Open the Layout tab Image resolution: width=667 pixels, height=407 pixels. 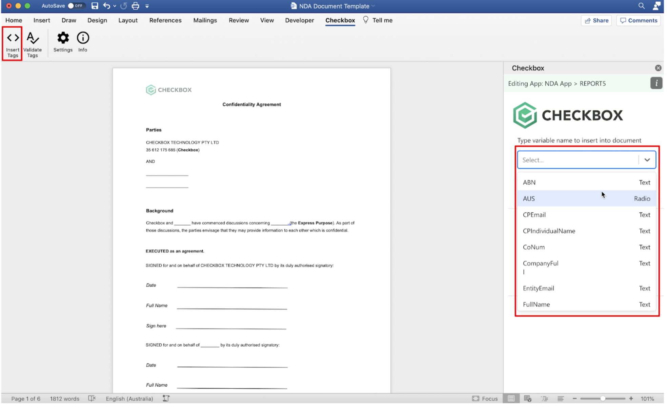point(128,20)
